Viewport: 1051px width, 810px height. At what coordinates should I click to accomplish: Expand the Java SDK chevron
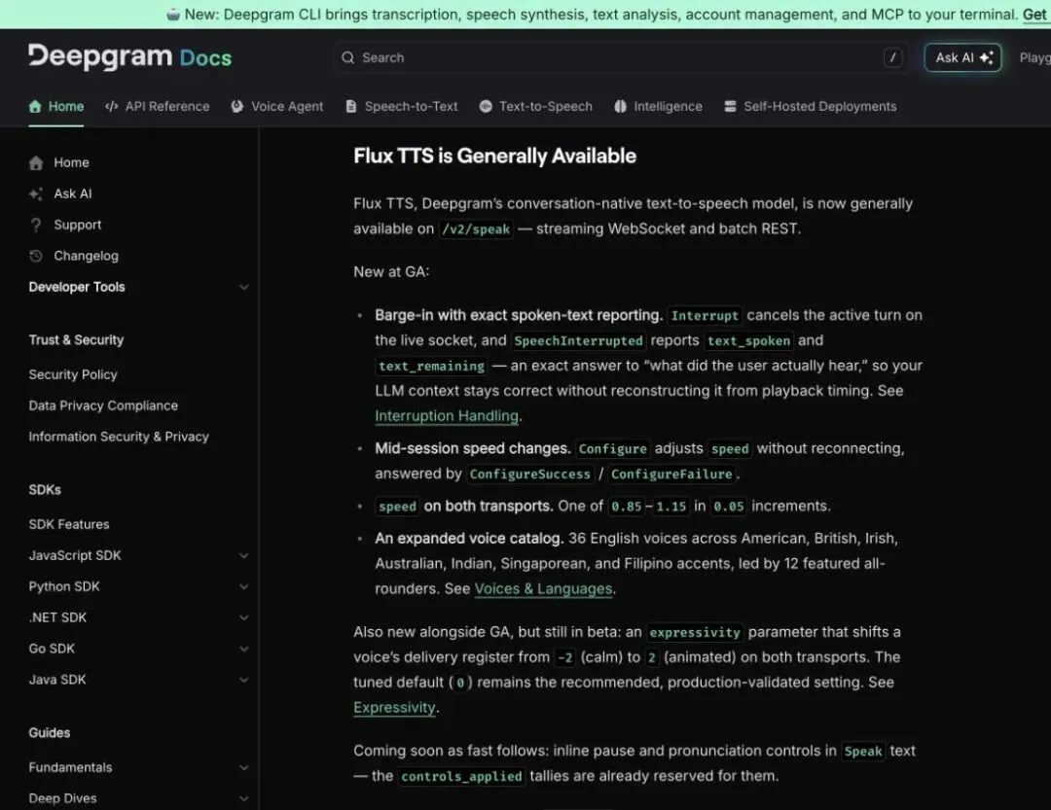point(244,680)
